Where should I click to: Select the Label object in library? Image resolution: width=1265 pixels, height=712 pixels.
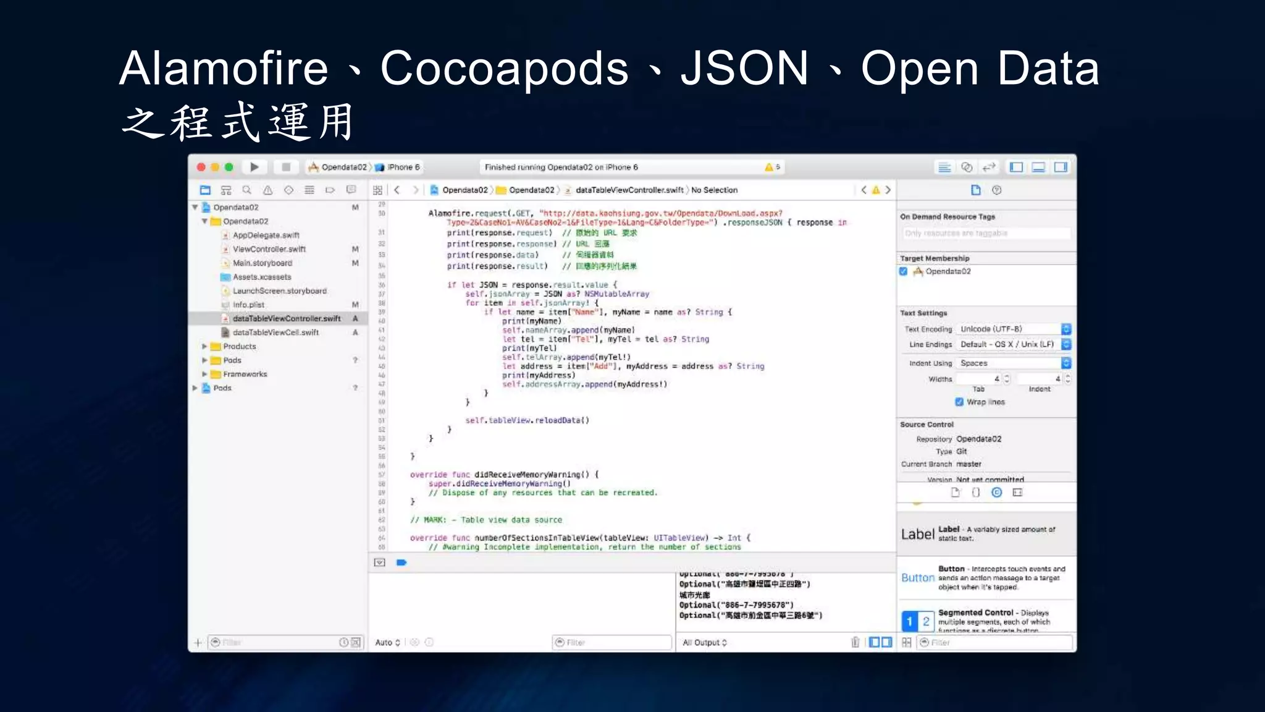(986, 533)
